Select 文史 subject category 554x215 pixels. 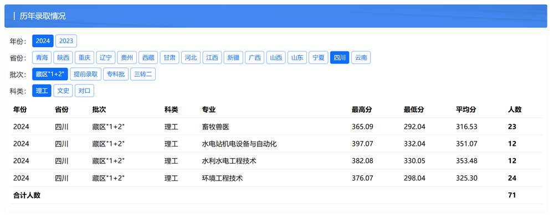63,91
